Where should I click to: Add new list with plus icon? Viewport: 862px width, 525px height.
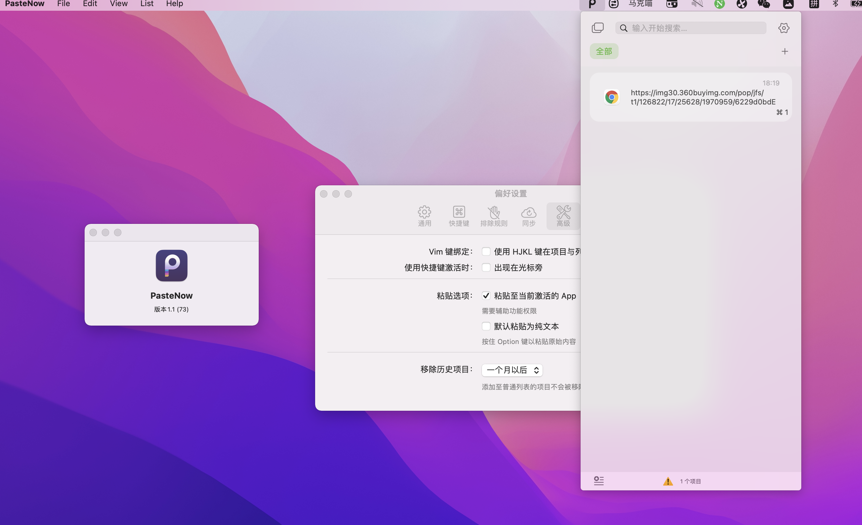(785, 51)
